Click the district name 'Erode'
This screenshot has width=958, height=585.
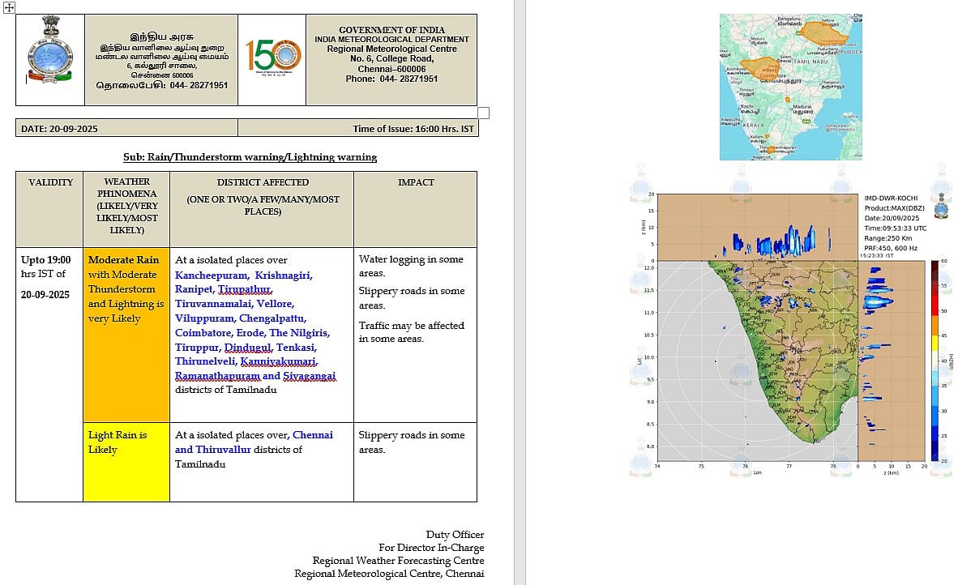click(x=250, y=333)
